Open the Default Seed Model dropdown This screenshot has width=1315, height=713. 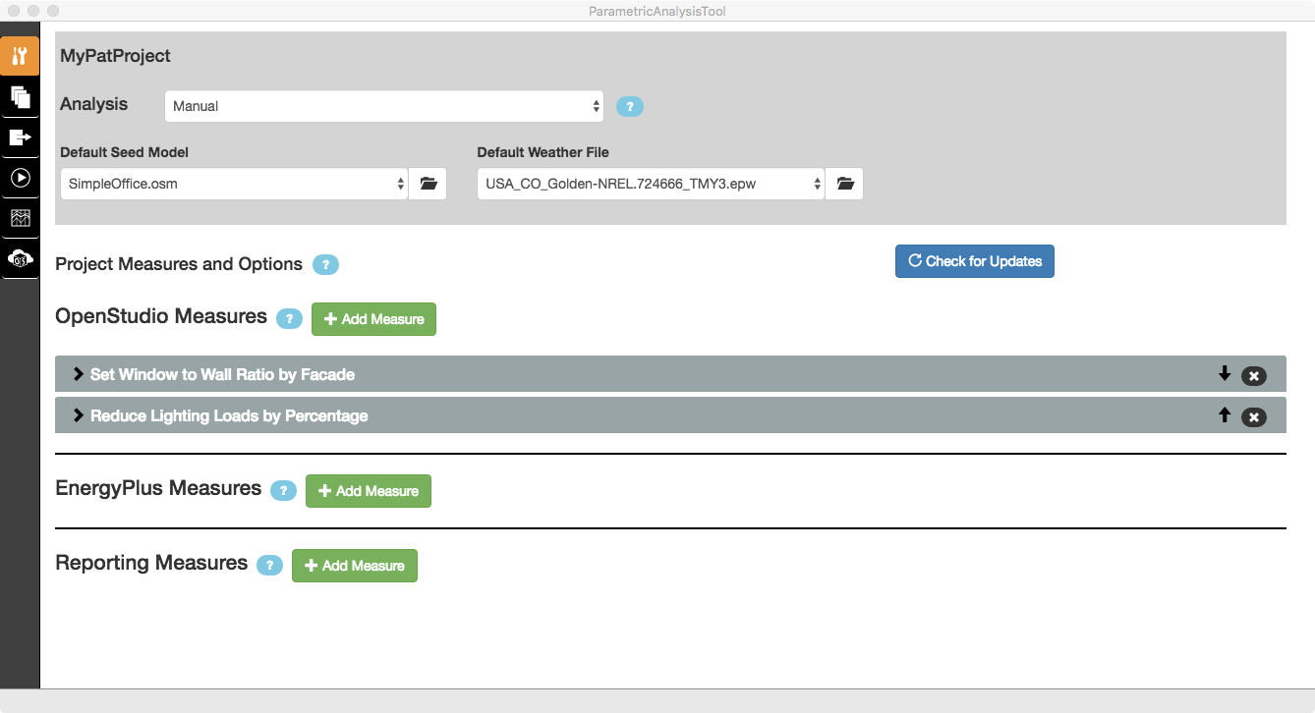[x=234, y=183]
